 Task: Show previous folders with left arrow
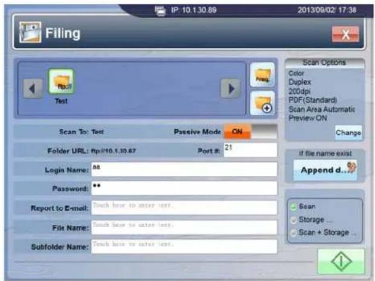point(33,89)
